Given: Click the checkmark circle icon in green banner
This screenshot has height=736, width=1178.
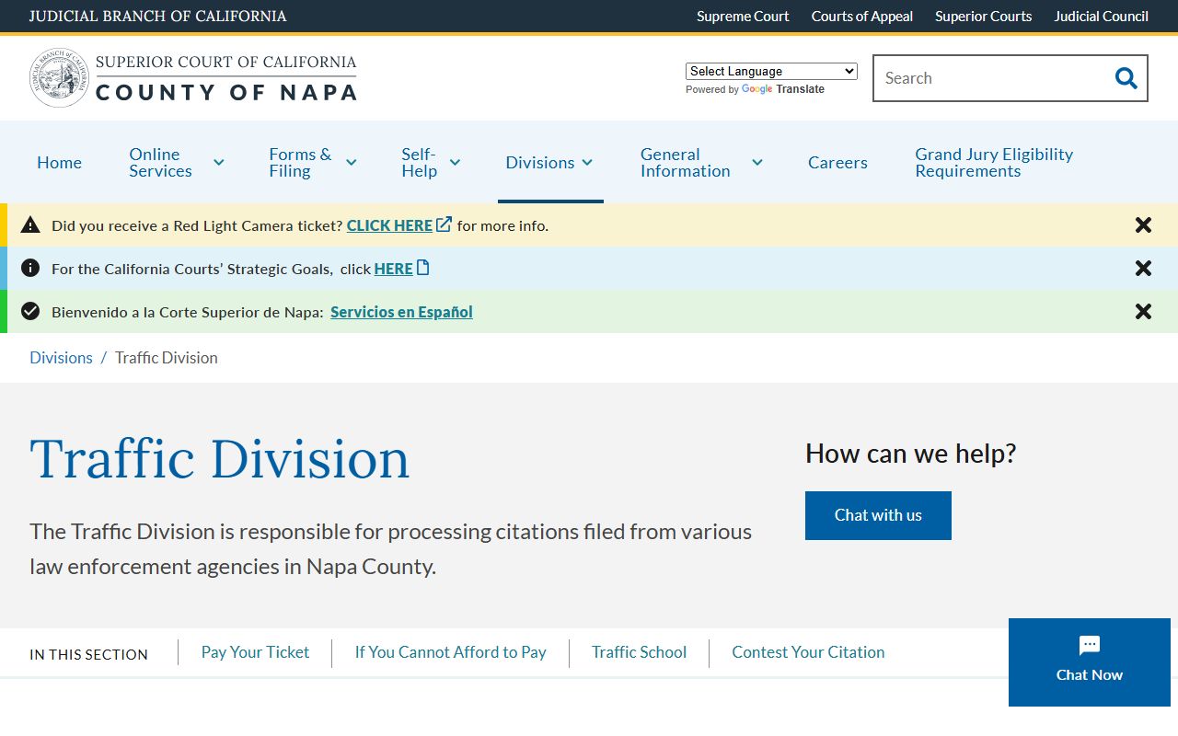Looking at the screenshot, I should [30, 311].
